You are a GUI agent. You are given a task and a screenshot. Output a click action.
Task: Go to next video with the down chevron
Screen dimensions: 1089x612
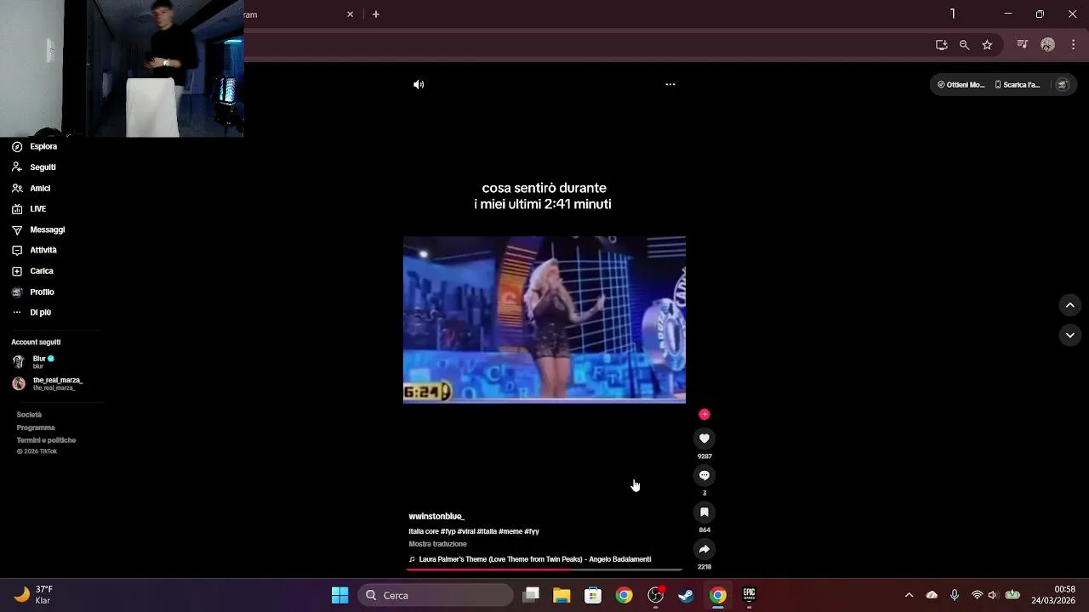[1070, 335]
